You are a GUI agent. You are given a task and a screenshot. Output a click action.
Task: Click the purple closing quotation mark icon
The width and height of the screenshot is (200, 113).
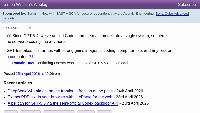pyautogui.click(x=31, y=57)
